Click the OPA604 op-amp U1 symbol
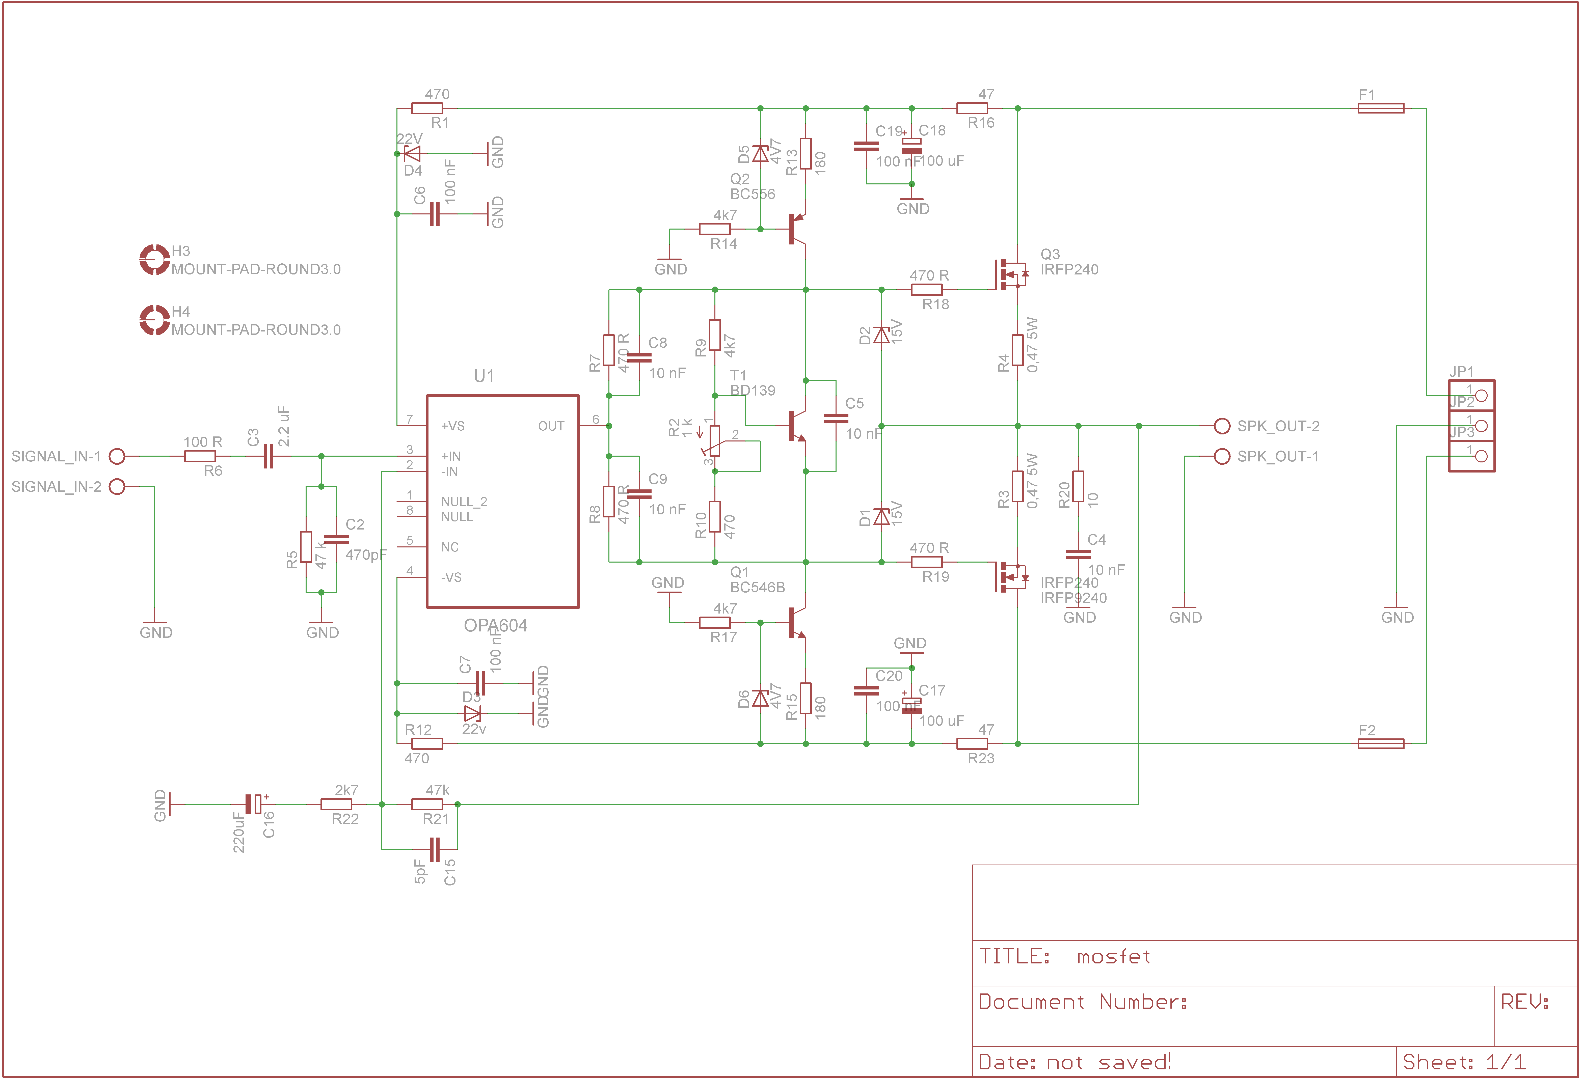1583x1082 pixels. click(503, 502)
